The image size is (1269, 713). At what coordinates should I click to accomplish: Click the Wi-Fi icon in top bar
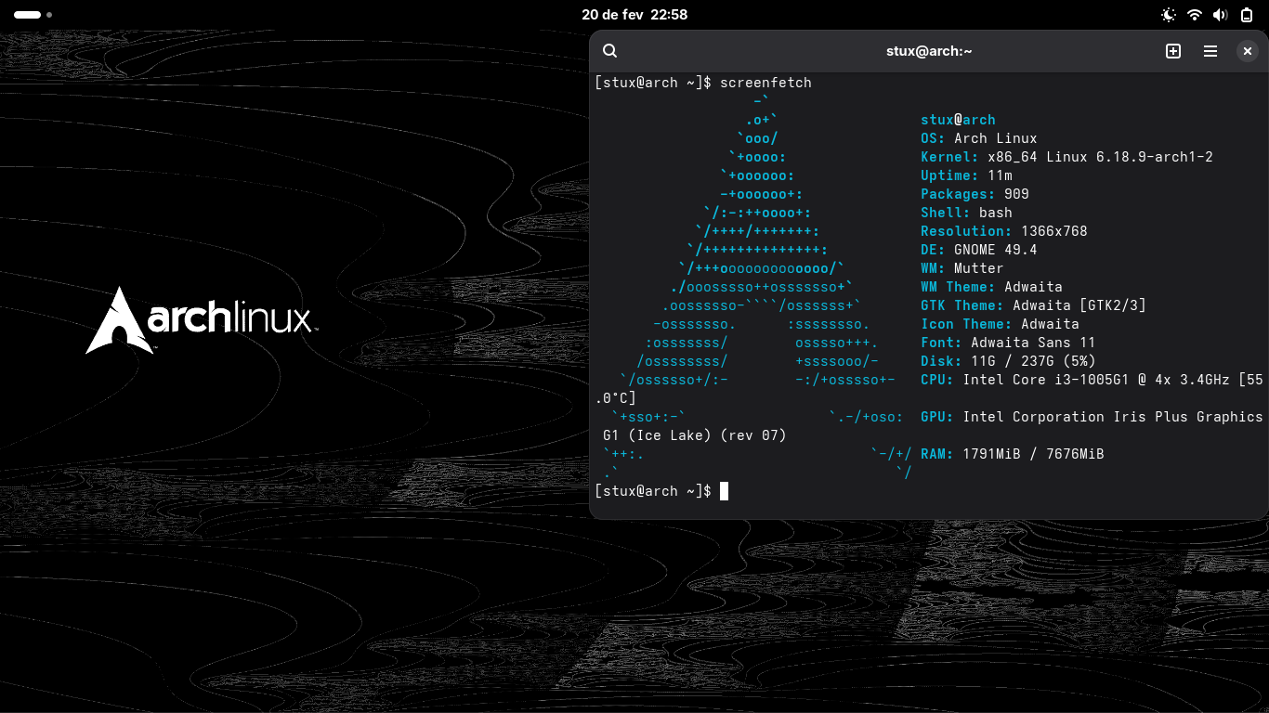[x=1195, y=15]
